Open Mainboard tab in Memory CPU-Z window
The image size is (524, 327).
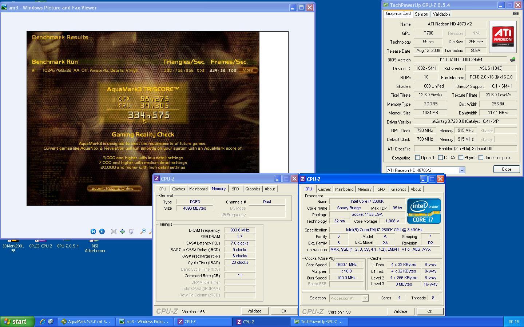click(x=198, y=189)
